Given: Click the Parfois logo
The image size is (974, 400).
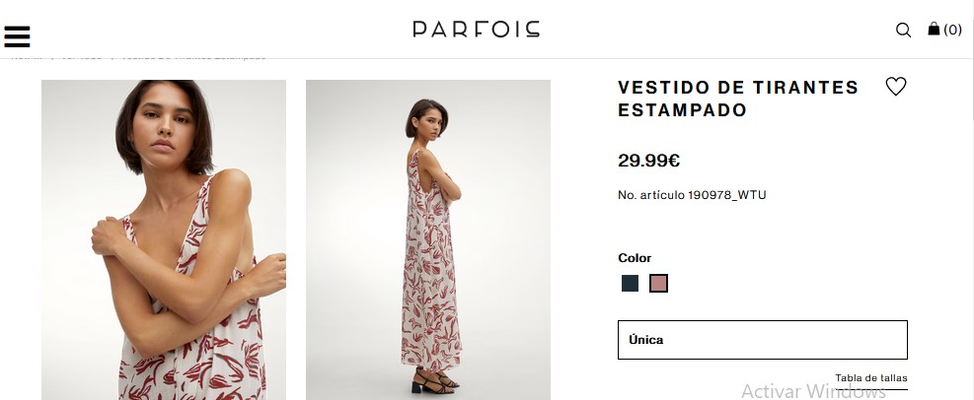Looking at the screenshot, I should 476,30.
